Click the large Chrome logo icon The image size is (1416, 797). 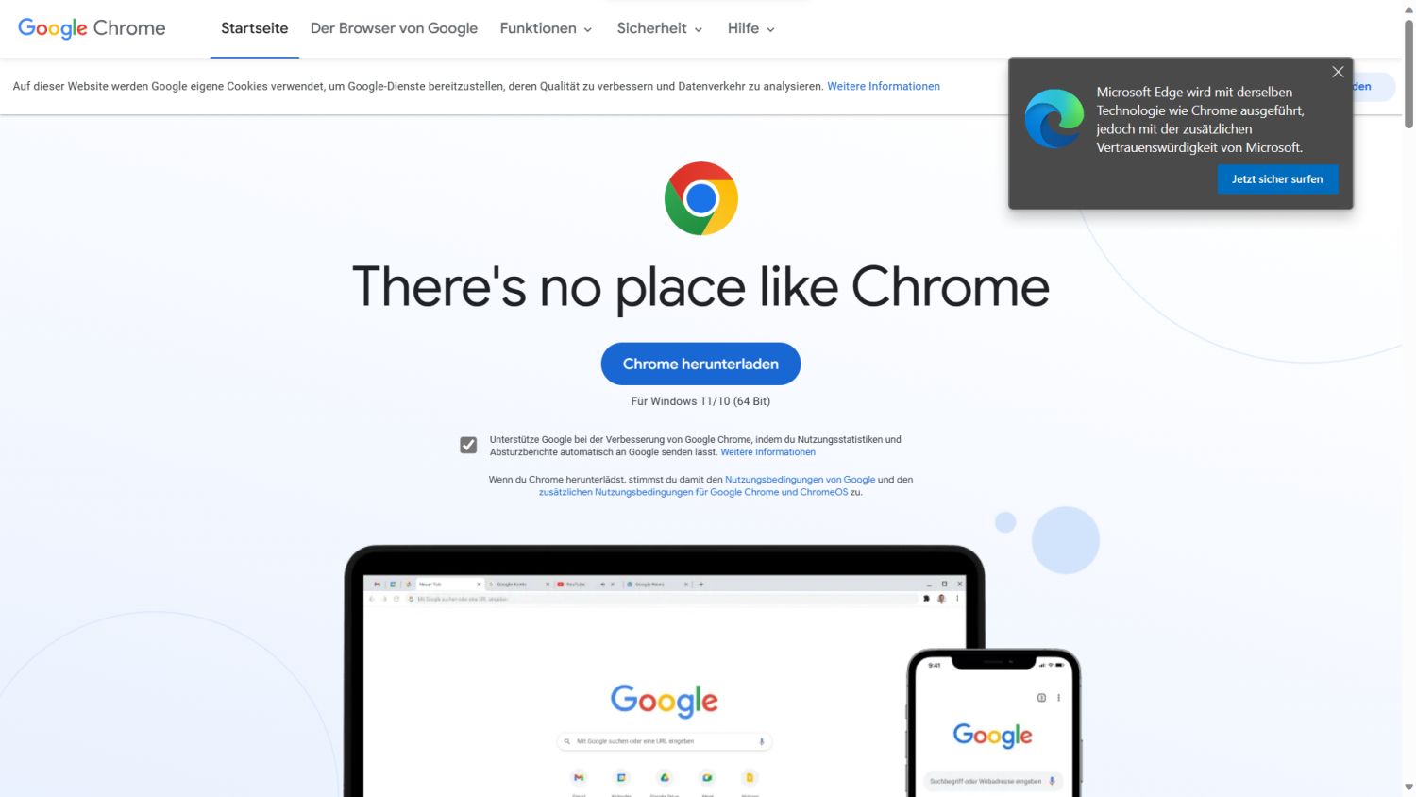click(700, 198)
